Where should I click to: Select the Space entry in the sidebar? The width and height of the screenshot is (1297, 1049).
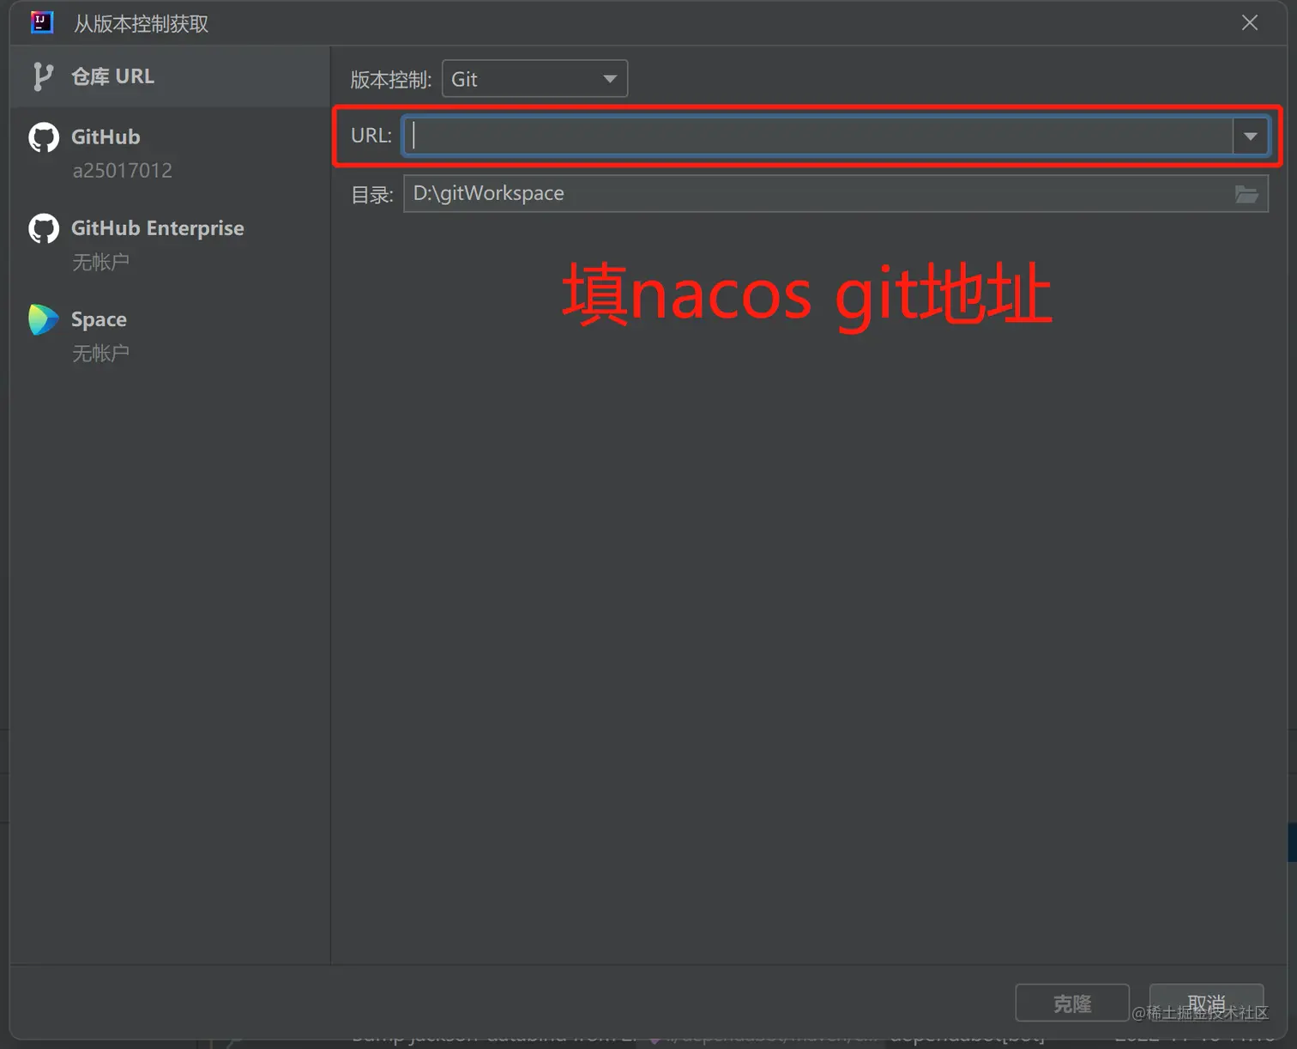click(170, 335)
